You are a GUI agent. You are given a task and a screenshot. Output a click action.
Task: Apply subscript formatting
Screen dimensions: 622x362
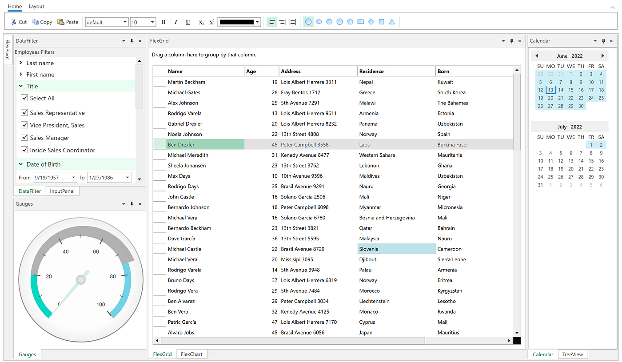click(x=201, y=21)
